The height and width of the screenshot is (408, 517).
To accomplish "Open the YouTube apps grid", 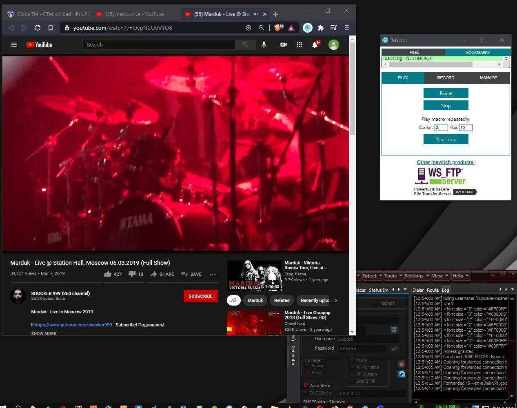I will (x=299, y=44).
